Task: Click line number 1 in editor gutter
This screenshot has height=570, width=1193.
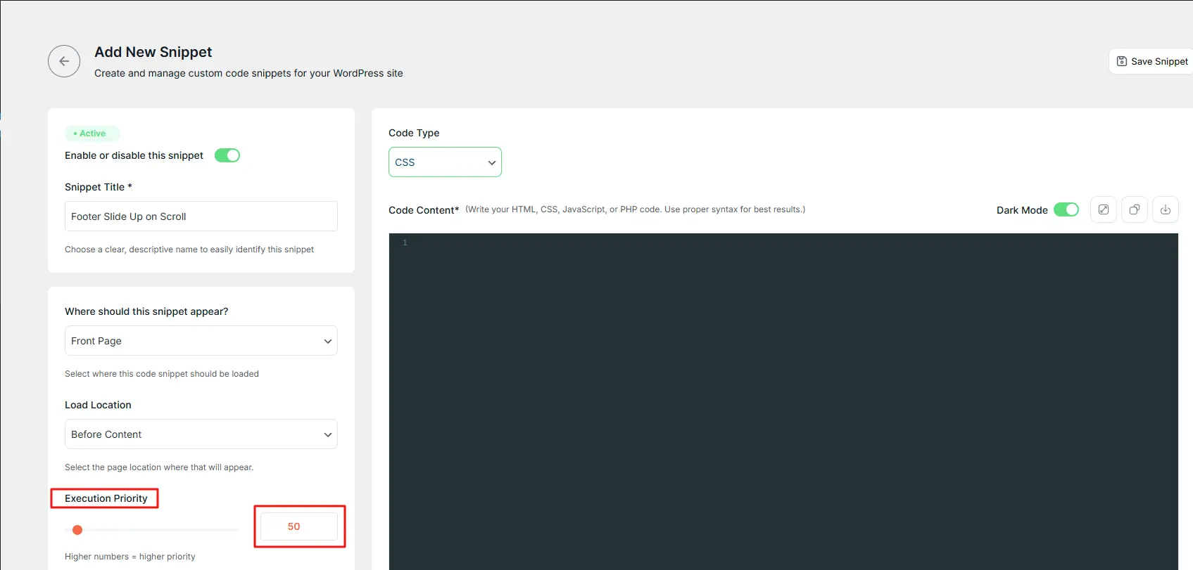Action: click(405, 243)
